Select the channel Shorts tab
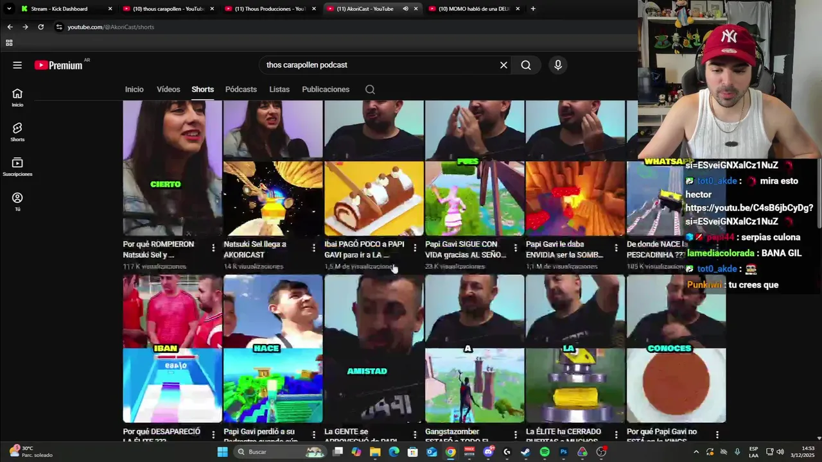Viewport: 822px width, 462px height. [202, 89]
